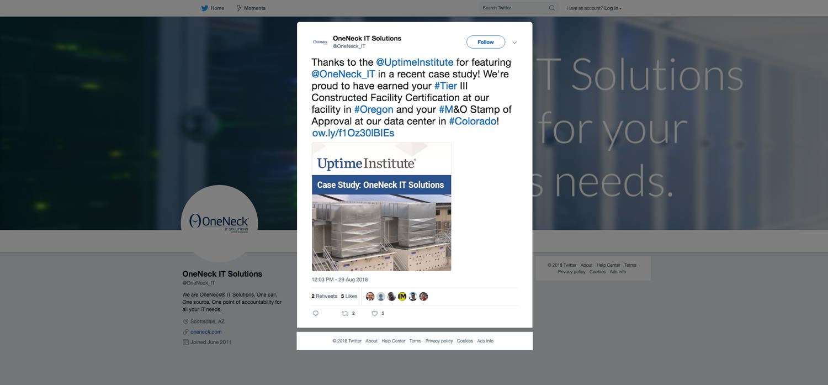Focus the Search Twitter field

click(518, 8)
